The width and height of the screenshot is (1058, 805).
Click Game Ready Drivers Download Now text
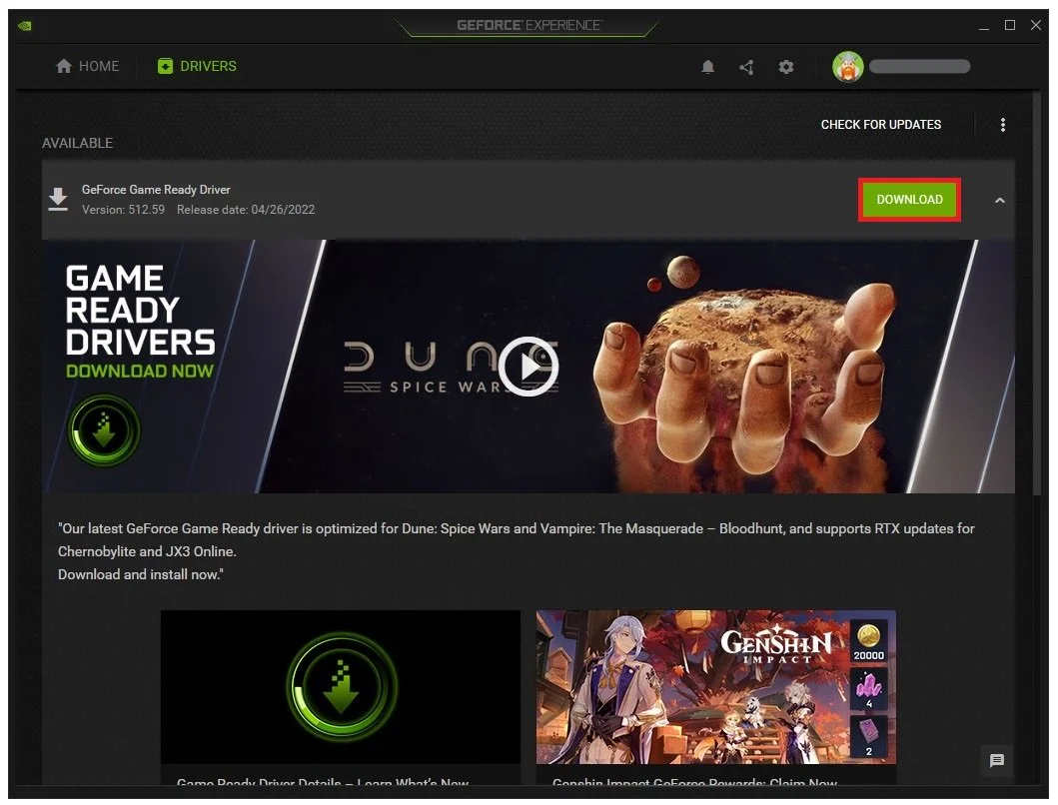pyautogui.click(x=140, y=322)
